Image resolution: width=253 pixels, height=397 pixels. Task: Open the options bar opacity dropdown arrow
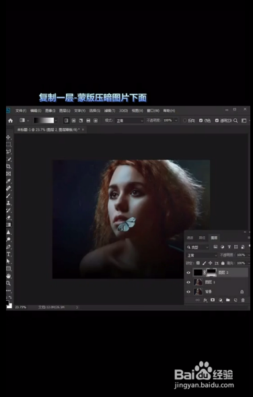click(176, 120)
